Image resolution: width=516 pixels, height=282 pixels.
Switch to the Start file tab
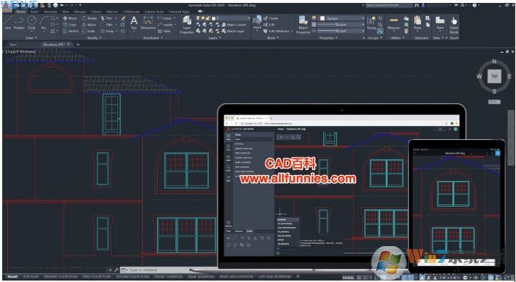tap(13, 44)
